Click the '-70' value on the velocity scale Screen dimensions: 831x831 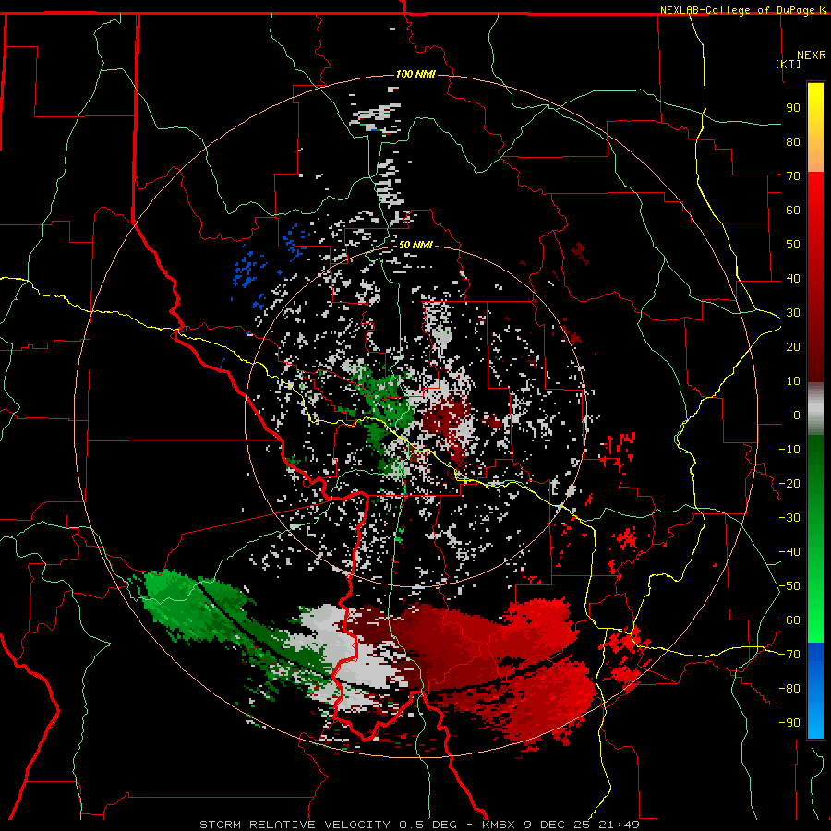tap(789, 655)
